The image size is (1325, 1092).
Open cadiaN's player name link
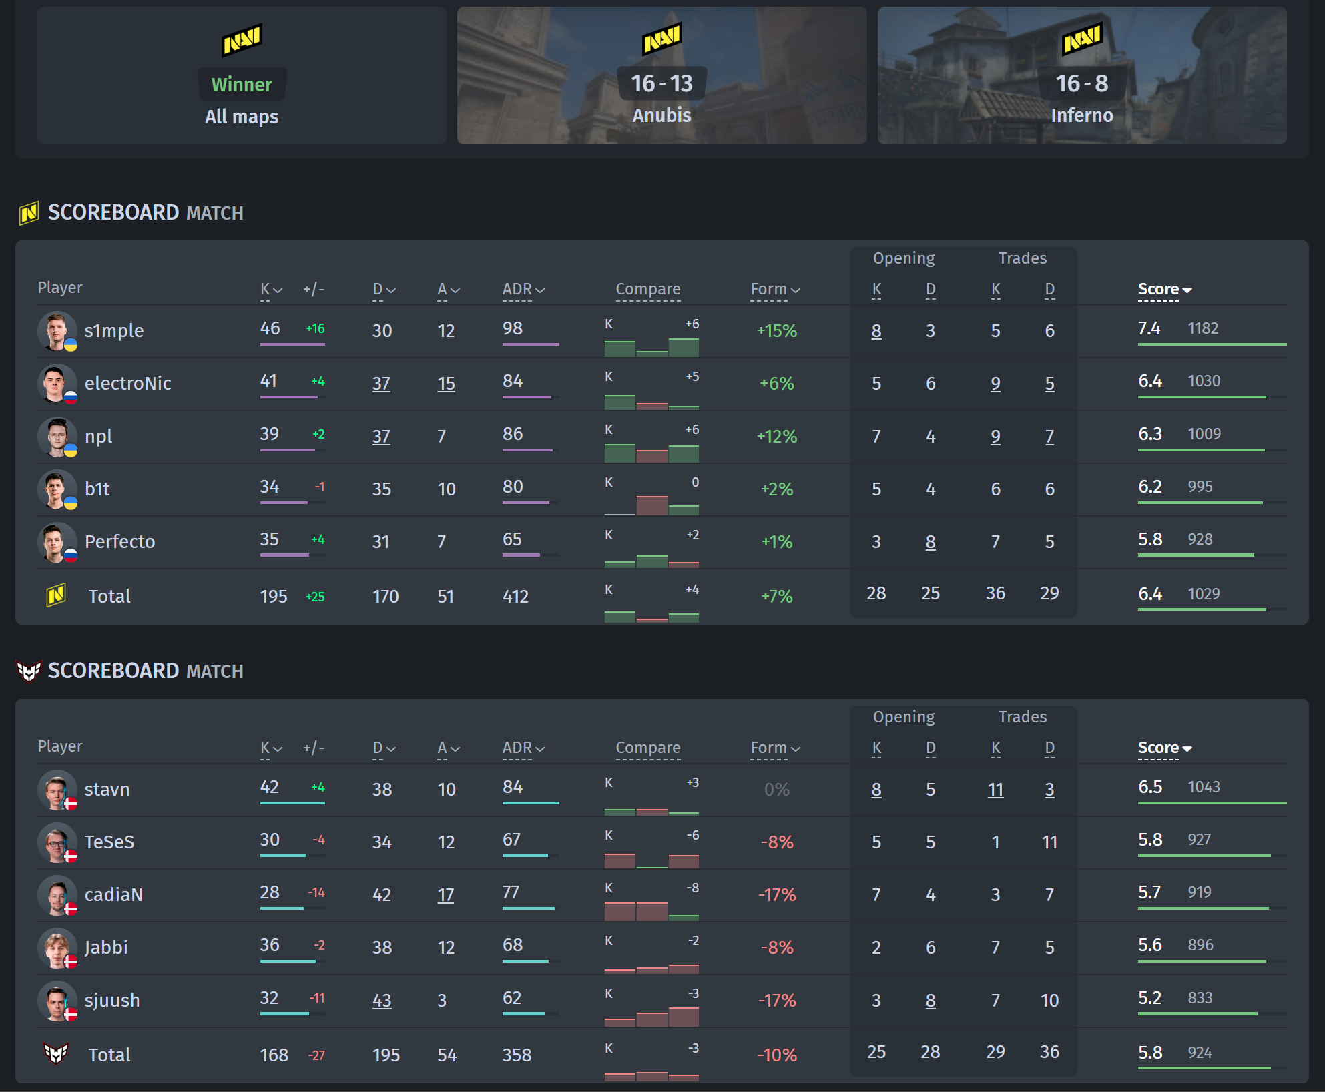click(113, 895)
